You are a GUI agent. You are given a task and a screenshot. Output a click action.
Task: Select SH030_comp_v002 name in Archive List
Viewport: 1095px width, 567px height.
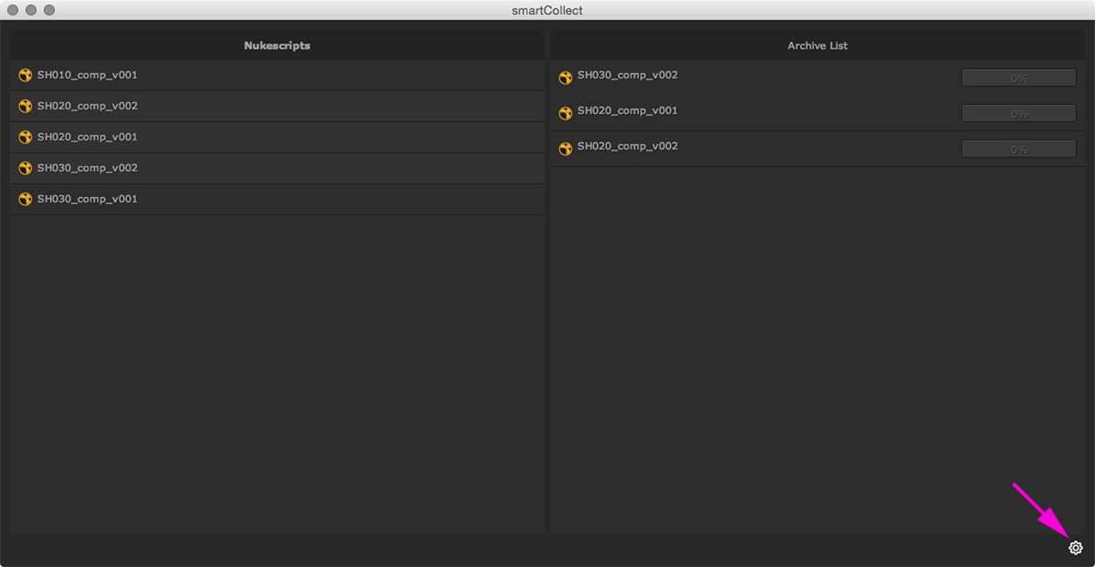(x=628, y=76)
